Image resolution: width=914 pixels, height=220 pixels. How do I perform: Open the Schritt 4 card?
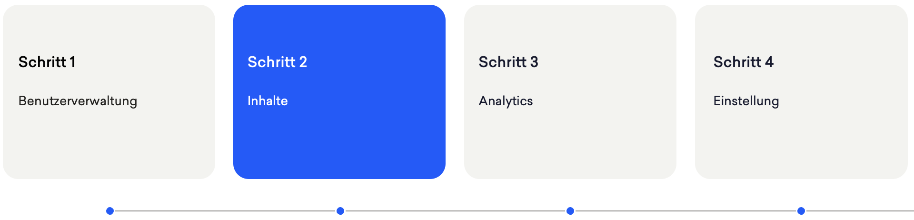[801, 92]
